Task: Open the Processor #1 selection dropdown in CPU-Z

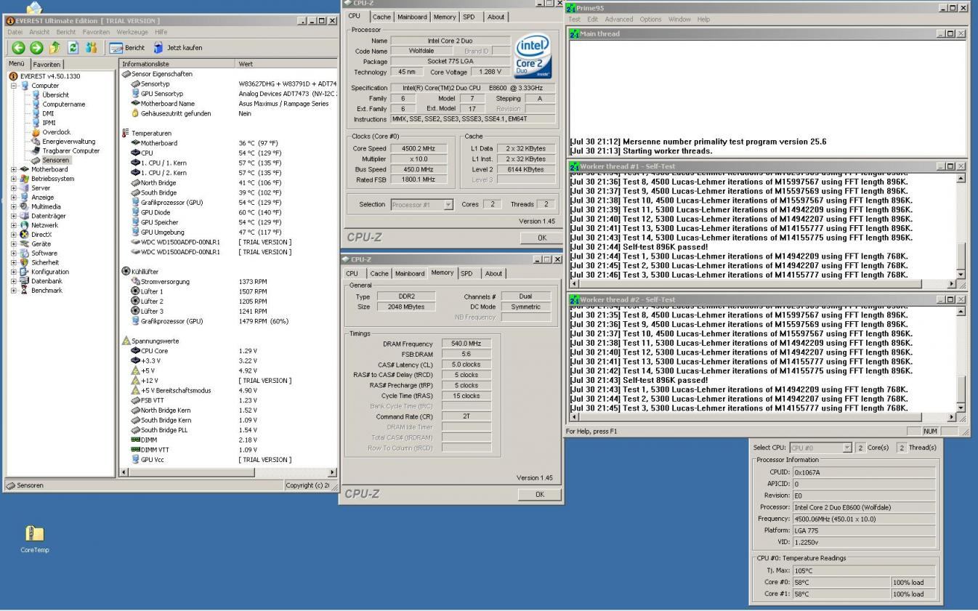Action: click(448, 204)
